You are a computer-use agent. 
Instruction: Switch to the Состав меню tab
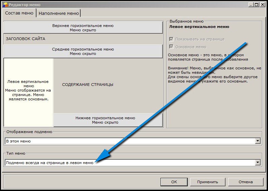point(19,13)
